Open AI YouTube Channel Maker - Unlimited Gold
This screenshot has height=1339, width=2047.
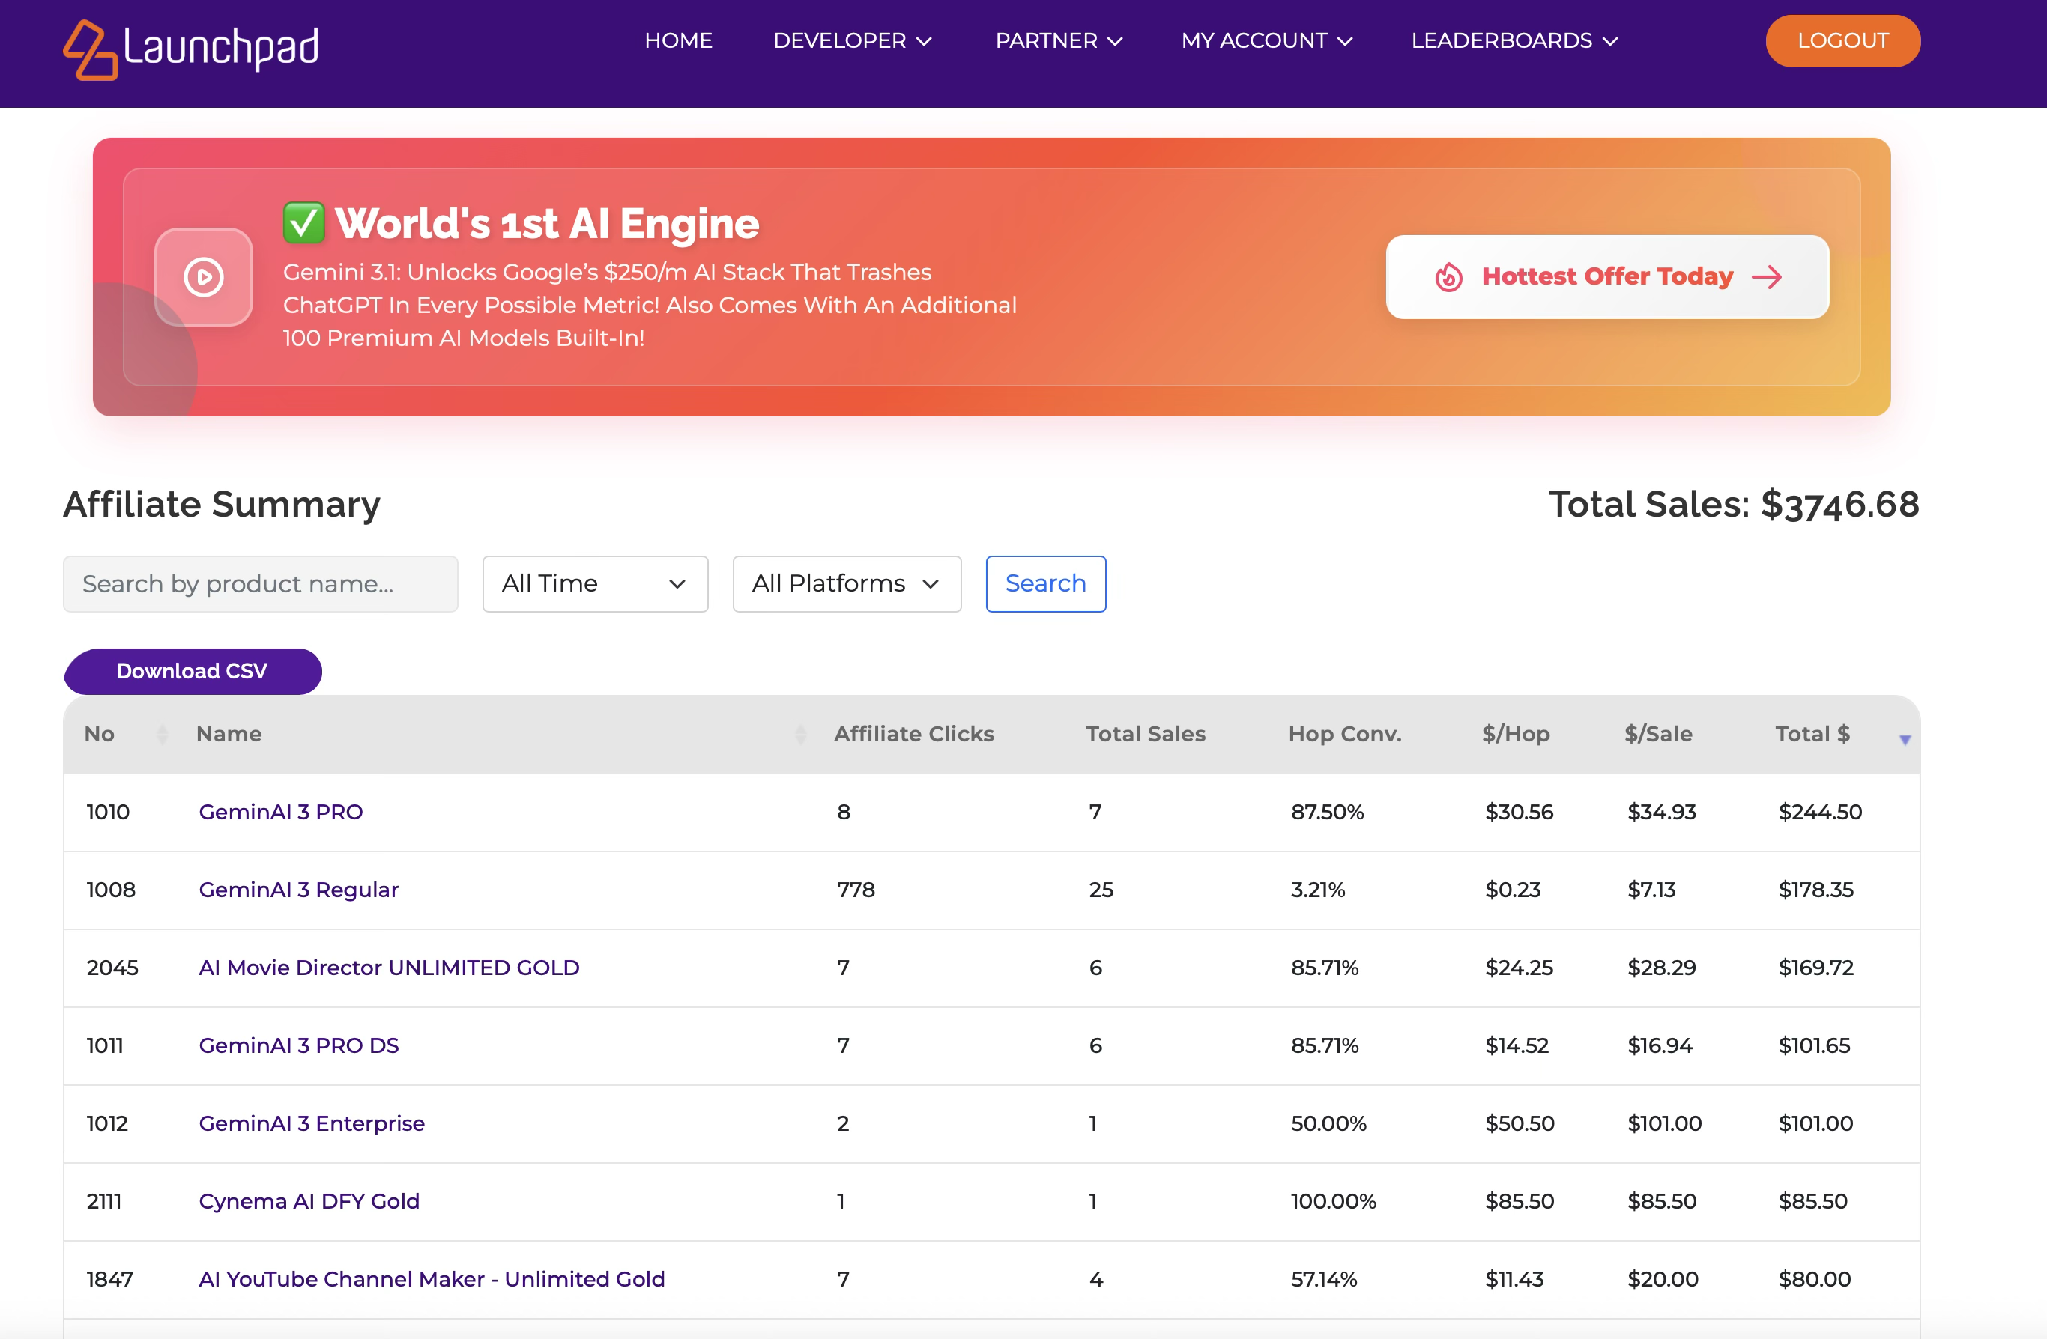coord(432,1279)
